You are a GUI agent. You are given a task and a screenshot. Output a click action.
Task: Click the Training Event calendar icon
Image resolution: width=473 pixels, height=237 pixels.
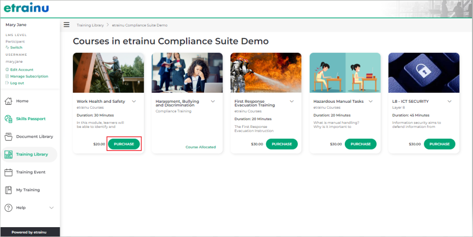(x=8, y=172)
